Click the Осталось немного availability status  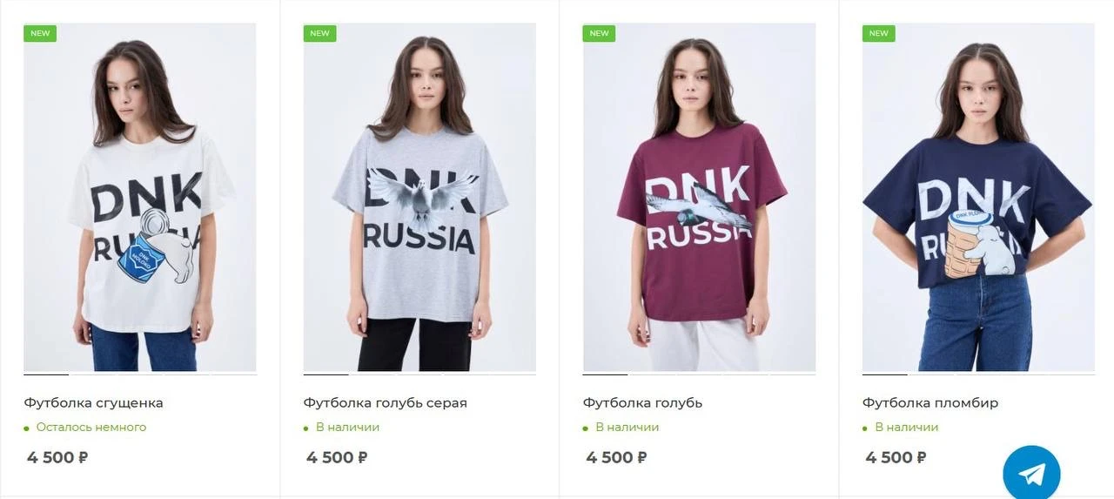pos(91,428)
